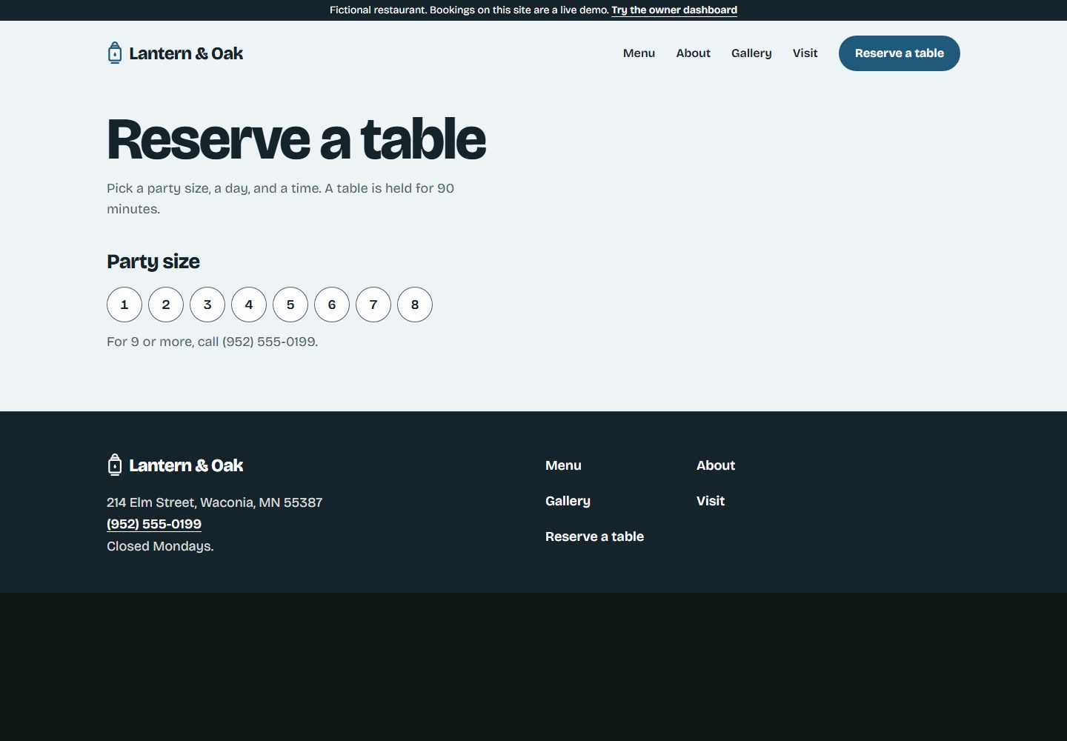Click the Reserve a table header button
Image resolution: width=1067 pixels, height=741 pixels.
(x=900, y=53)
